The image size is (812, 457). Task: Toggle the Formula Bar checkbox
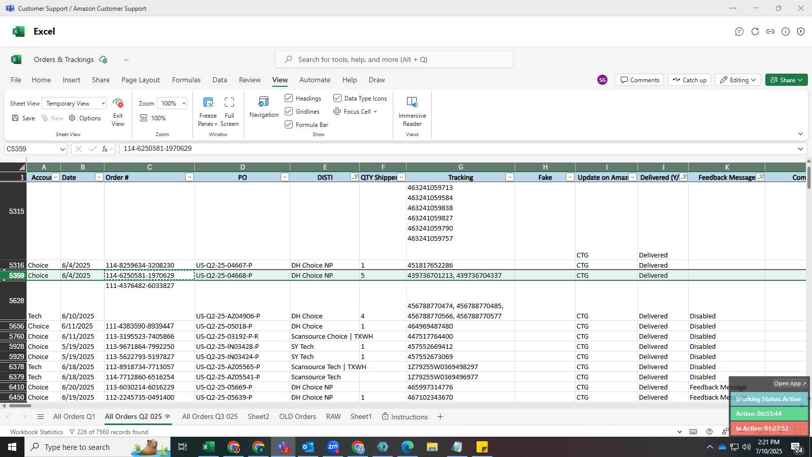(289, 124)
